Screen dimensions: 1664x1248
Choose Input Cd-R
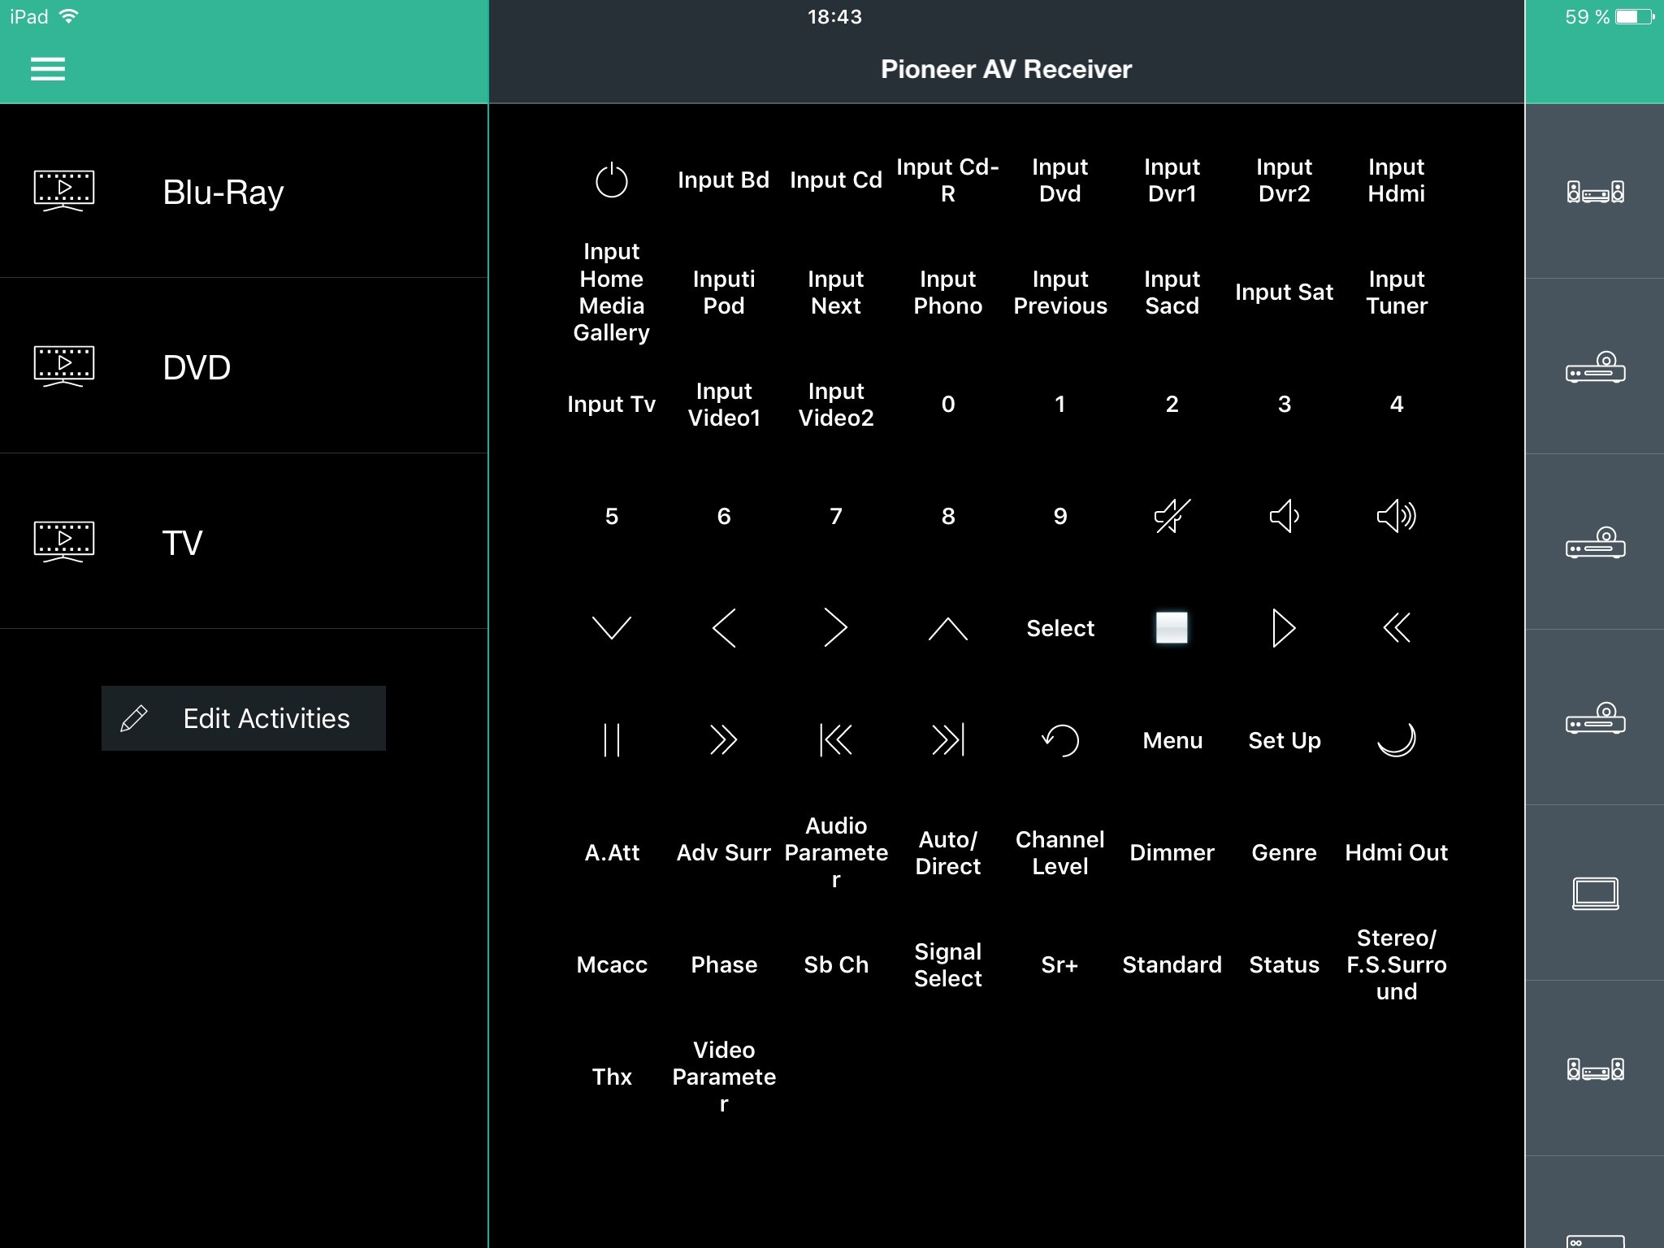[948, 180]
